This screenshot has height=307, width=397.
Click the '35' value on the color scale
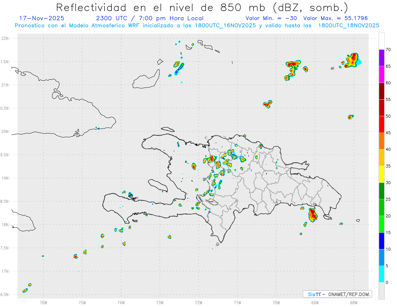coord(388,166)
